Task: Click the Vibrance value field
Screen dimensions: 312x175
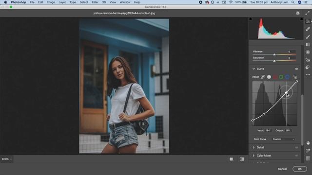Action: [x=289, y=52]
